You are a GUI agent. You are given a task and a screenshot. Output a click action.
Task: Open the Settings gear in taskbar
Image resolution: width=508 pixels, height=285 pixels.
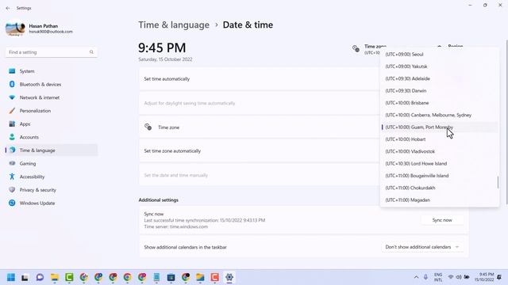point(229,277)
